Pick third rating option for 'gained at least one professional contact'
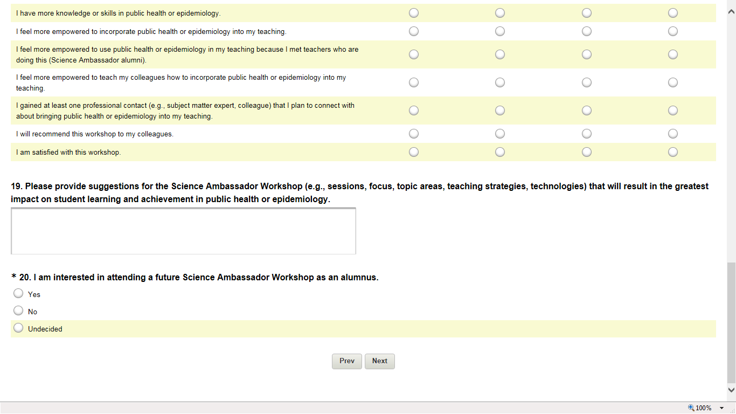This screenshot has height=414, width=736. pyautogui.click(x=587, y=111)
